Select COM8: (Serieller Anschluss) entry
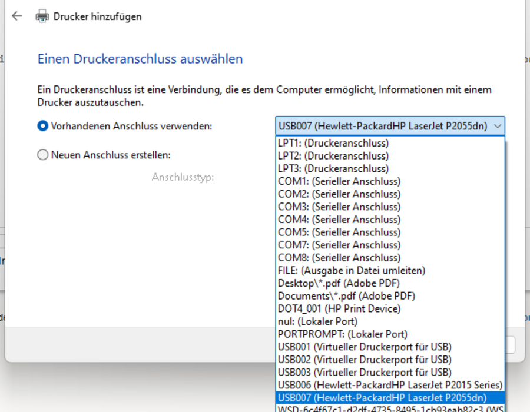 coord(390,258)
